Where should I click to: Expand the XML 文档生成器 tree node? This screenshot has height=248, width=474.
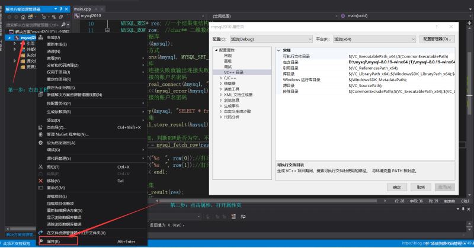pyautogui.click(x=221, y=95)
